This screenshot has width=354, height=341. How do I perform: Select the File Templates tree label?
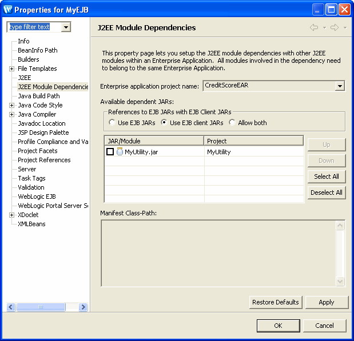tap(37, 69)
